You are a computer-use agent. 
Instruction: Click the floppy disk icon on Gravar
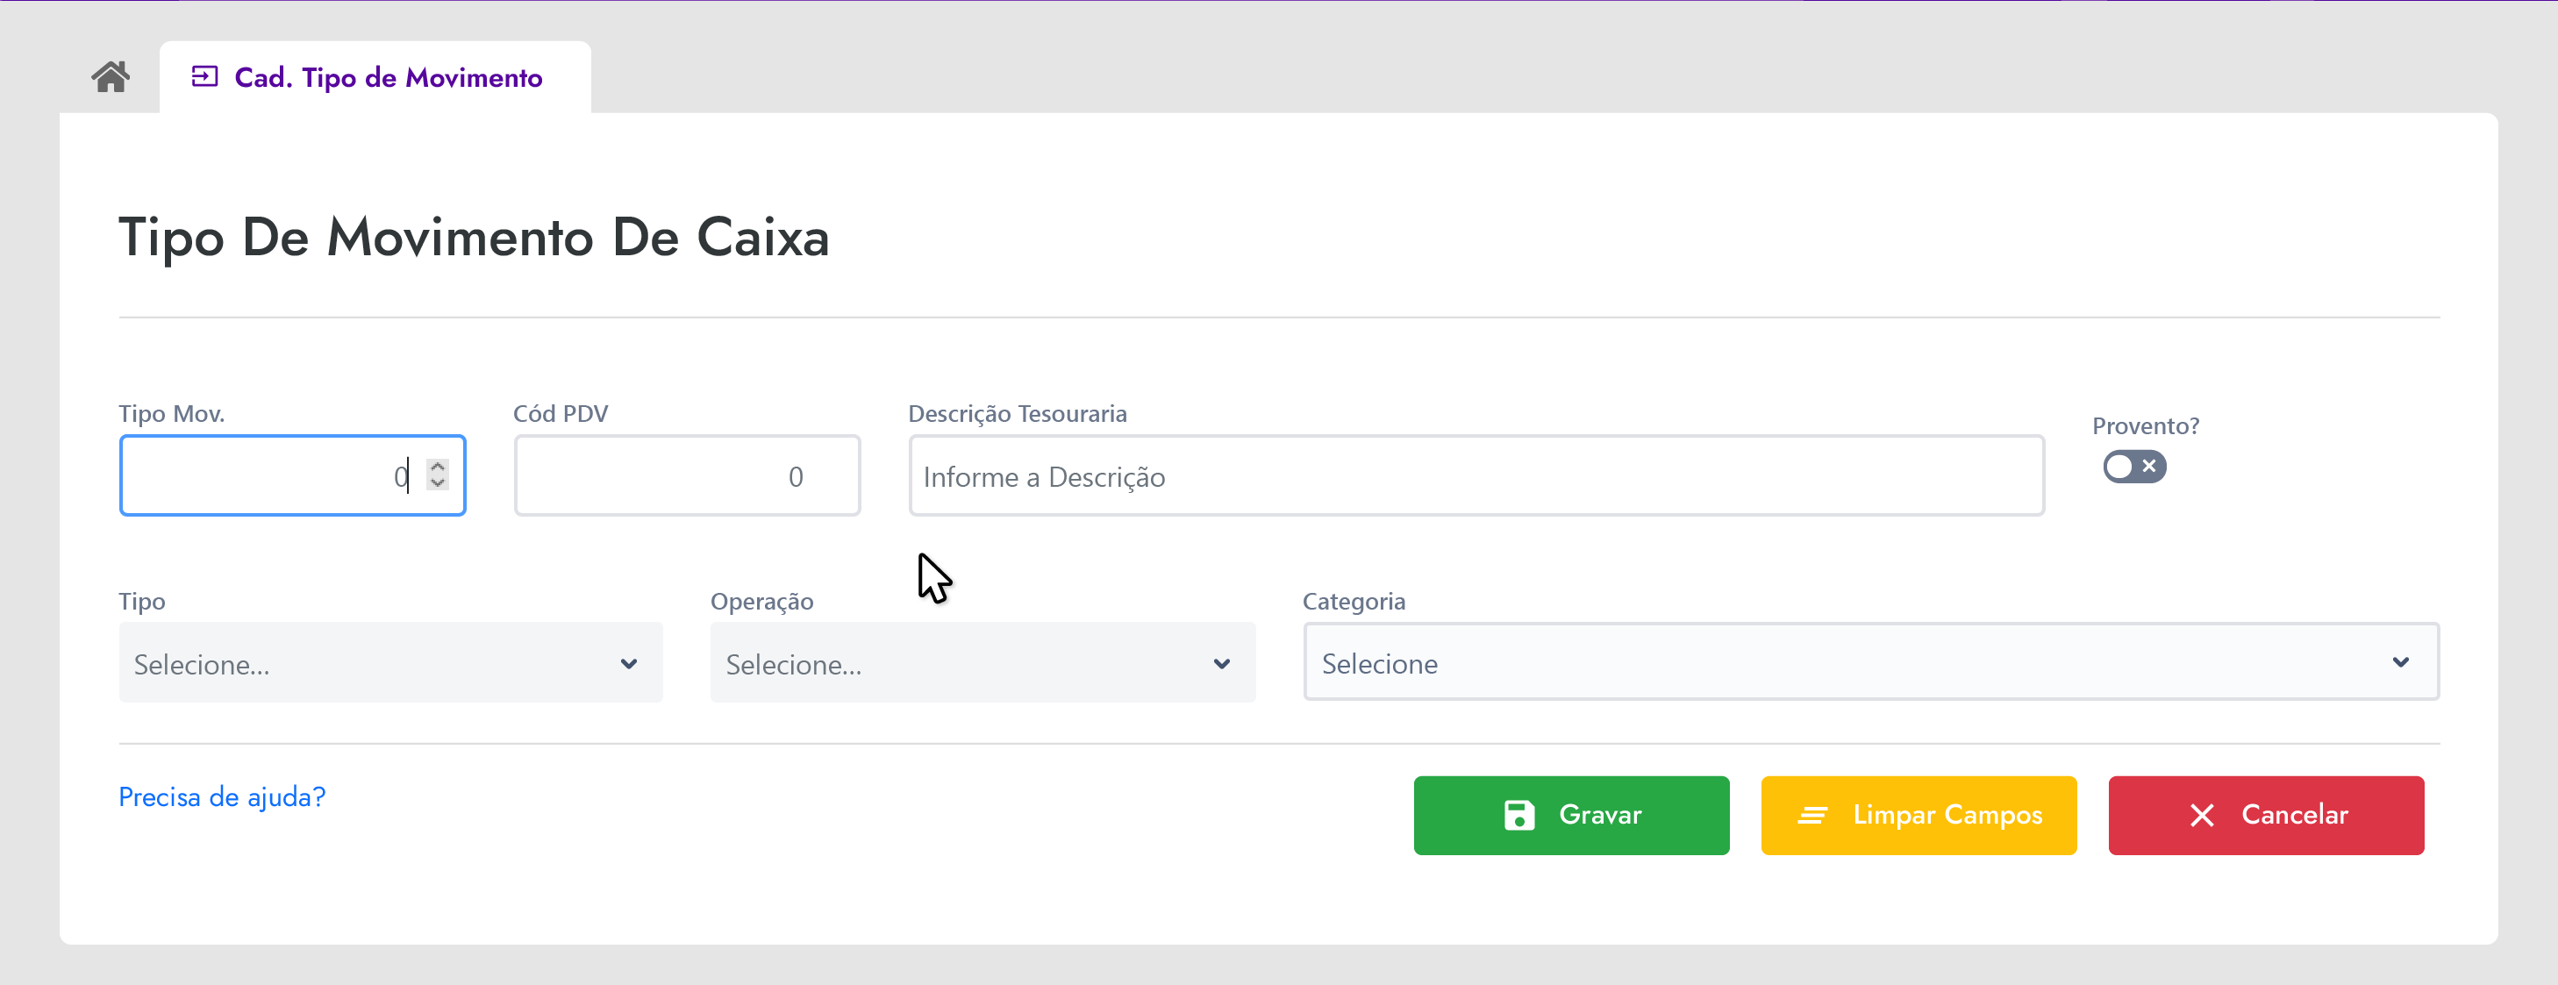(1518, 815)
